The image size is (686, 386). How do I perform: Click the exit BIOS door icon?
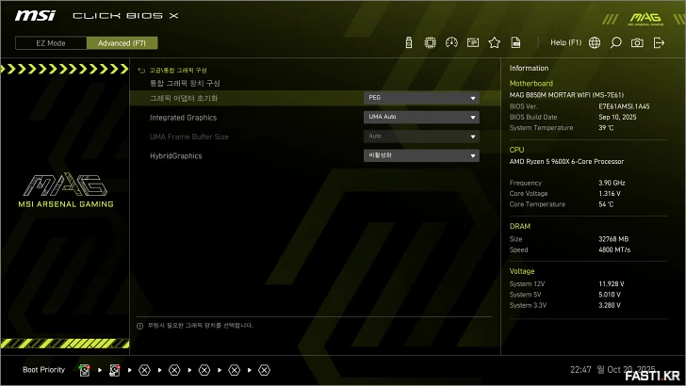(659, 43)
